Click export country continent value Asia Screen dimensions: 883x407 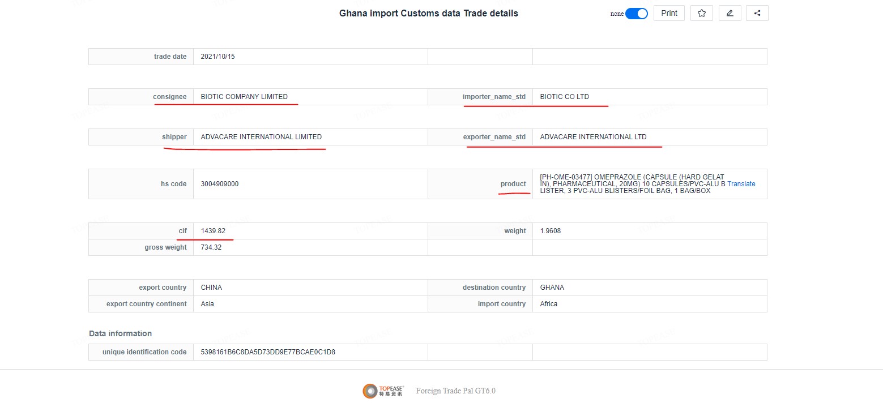(207, 304)
